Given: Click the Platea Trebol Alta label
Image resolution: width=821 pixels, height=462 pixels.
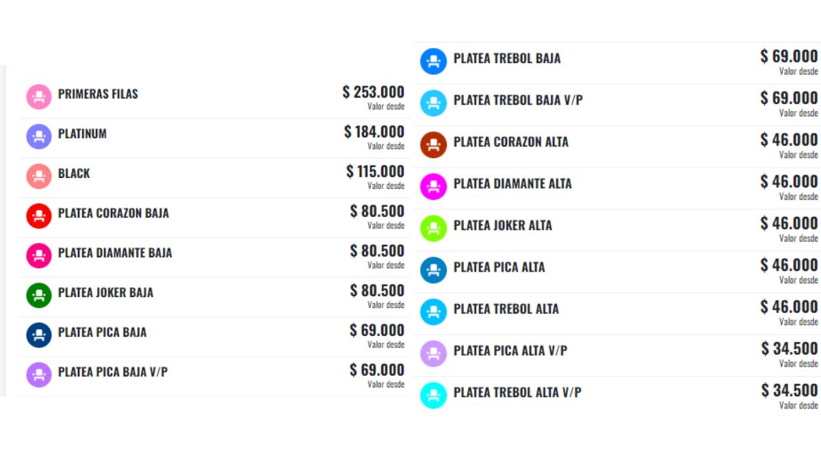Looking at the screenshot, I should pyautogui.click(x=506, y=309).
